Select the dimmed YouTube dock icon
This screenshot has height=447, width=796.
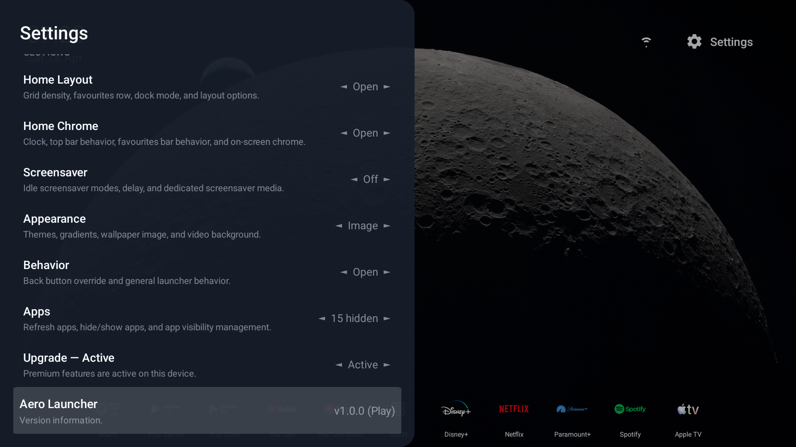(282, 409)
